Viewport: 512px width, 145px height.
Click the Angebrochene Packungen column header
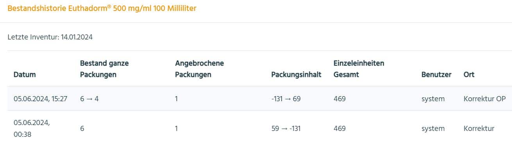[x=199, y=69]
